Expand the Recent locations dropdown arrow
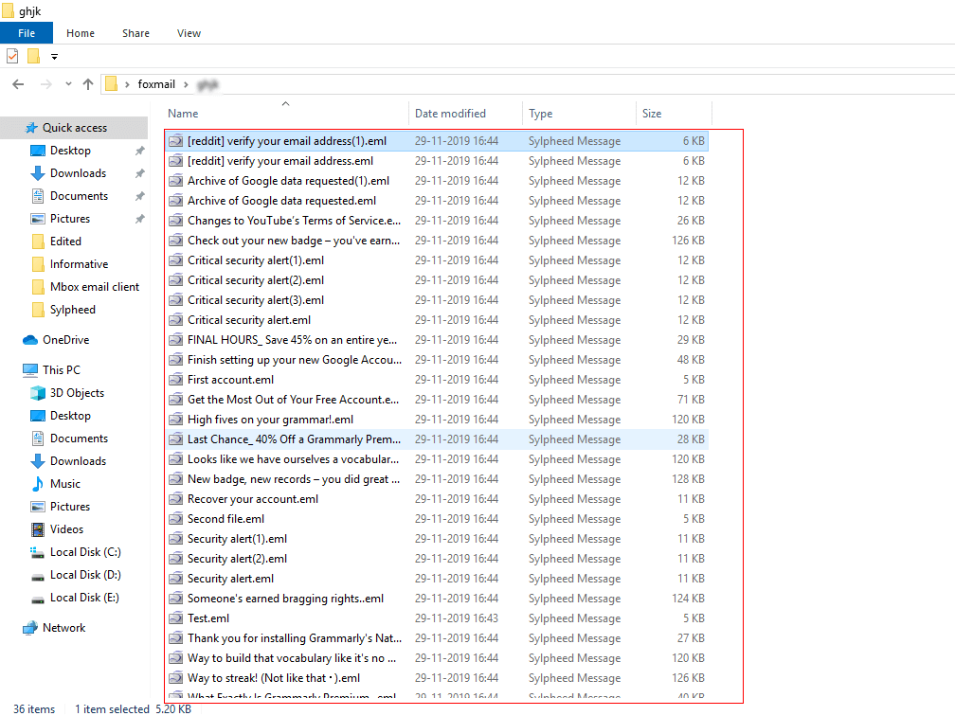955x716 pixels. (68, 84)
